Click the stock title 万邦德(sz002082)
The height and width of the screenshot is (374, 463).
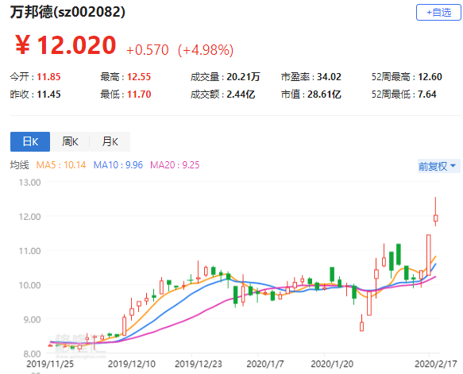(x=68, y=12)
